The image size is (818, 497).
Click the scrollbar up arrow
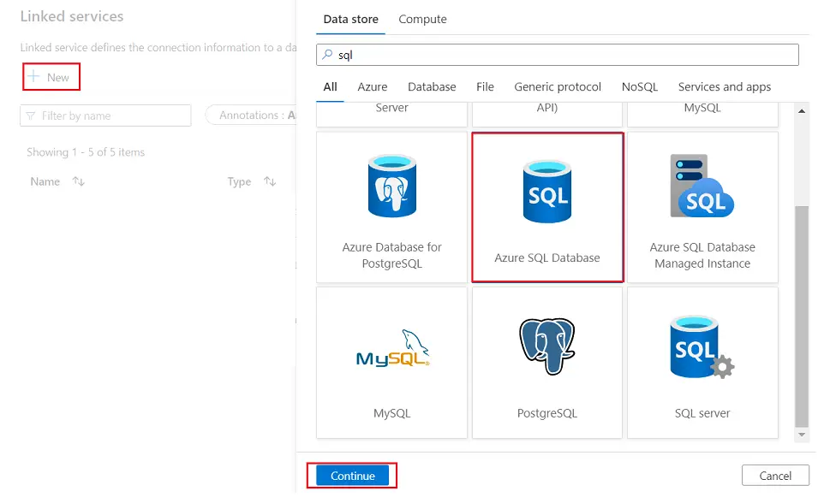802,111
